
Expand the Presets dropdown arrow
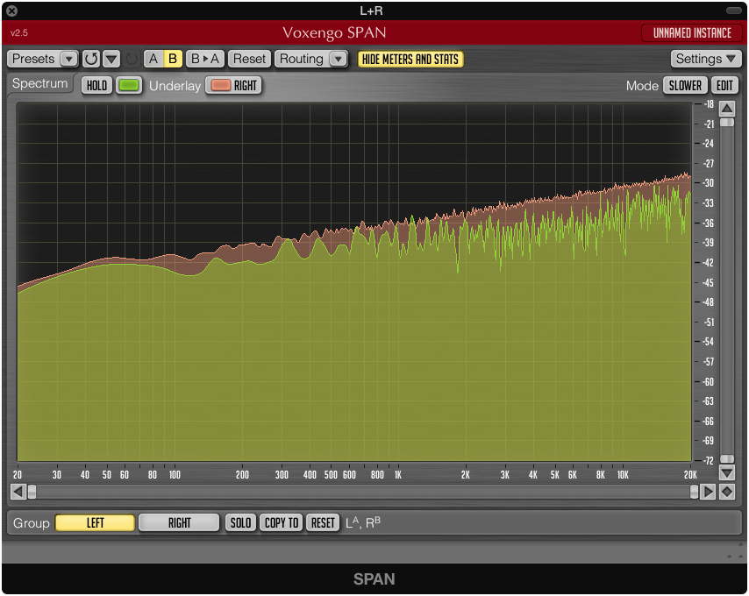(69, 59)
